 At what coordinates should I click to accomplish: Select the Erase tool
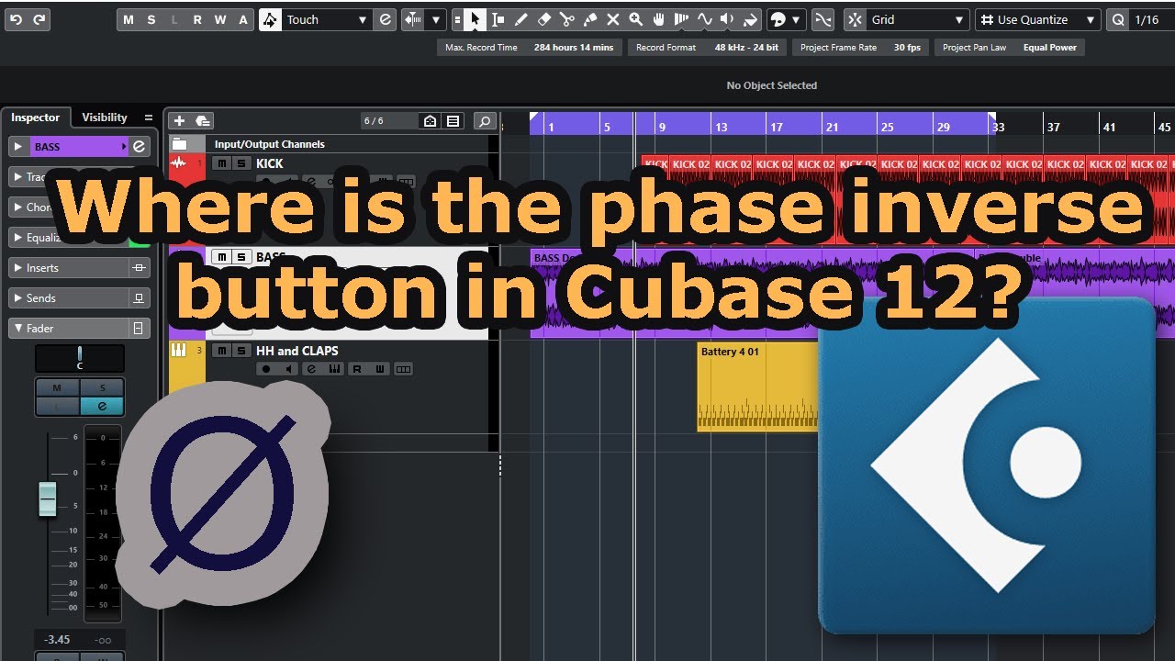(x=544, y=19)
